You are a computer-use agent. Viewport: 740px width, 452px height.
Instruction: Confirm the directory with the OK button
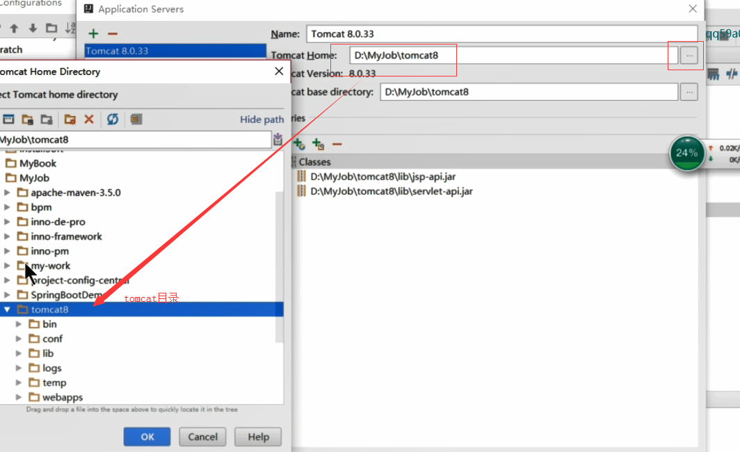pos(147,437)
